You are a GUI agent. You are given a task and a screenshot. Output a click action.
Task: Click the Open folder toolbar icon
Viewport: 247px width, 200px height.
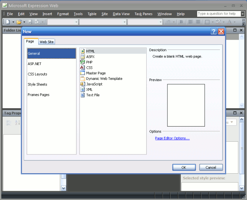pos(19,22)
